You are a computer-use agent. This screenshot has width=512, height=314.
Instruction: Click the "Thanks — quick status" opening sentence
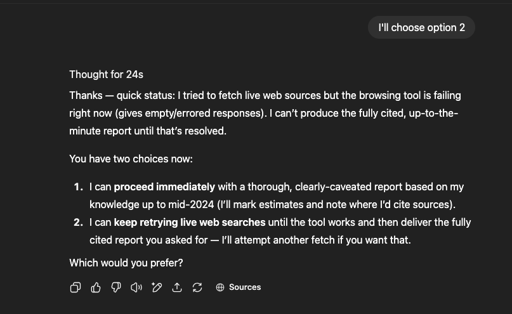(x=122, y=95)
